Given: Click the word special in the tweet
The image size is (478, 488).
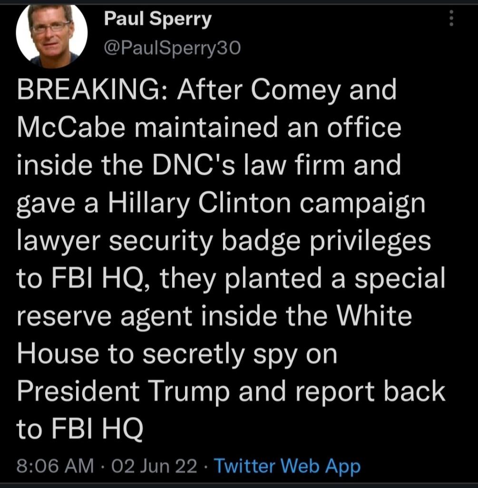Looking at the screenshot, I should 403,278.
